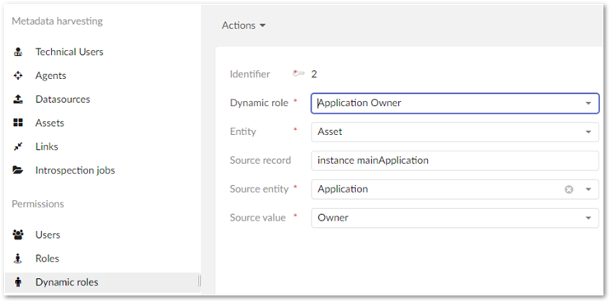Click the Technical Users icon

18,52
